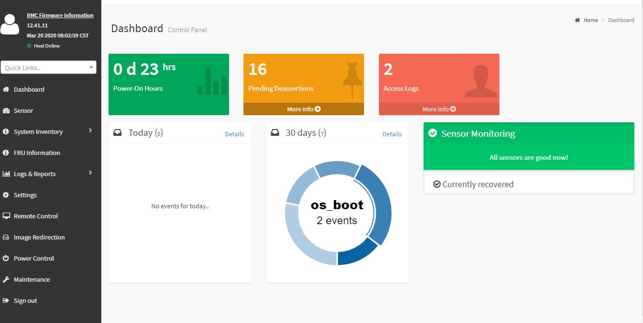Image resolution: width=643 pixels, height=323 pixels.
Task: Click the Remote Control monitor icon
Action: coord(6,216)
